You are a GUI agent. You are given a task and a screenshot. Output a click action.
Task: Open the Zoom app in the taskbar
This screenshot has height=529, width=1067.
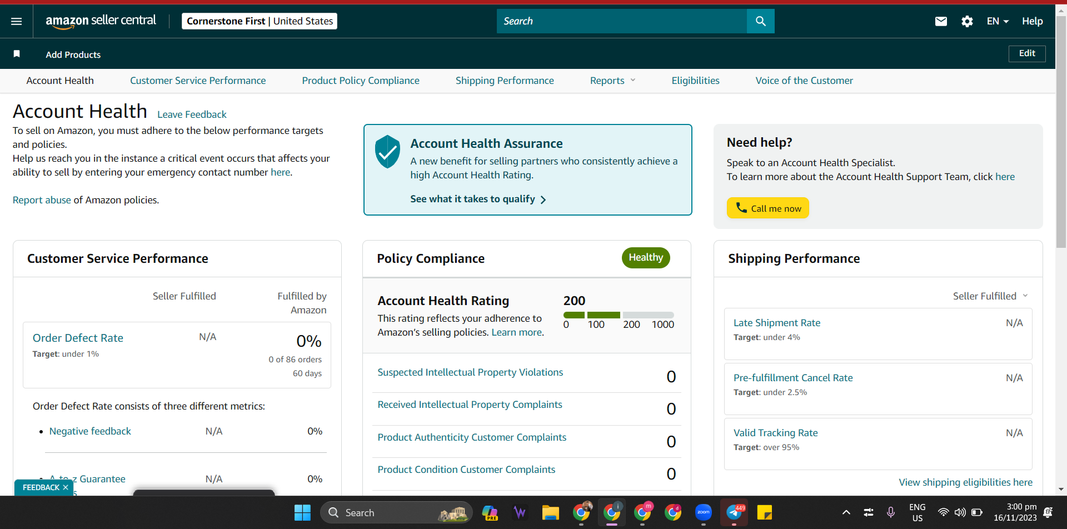(x=704, y=512)
